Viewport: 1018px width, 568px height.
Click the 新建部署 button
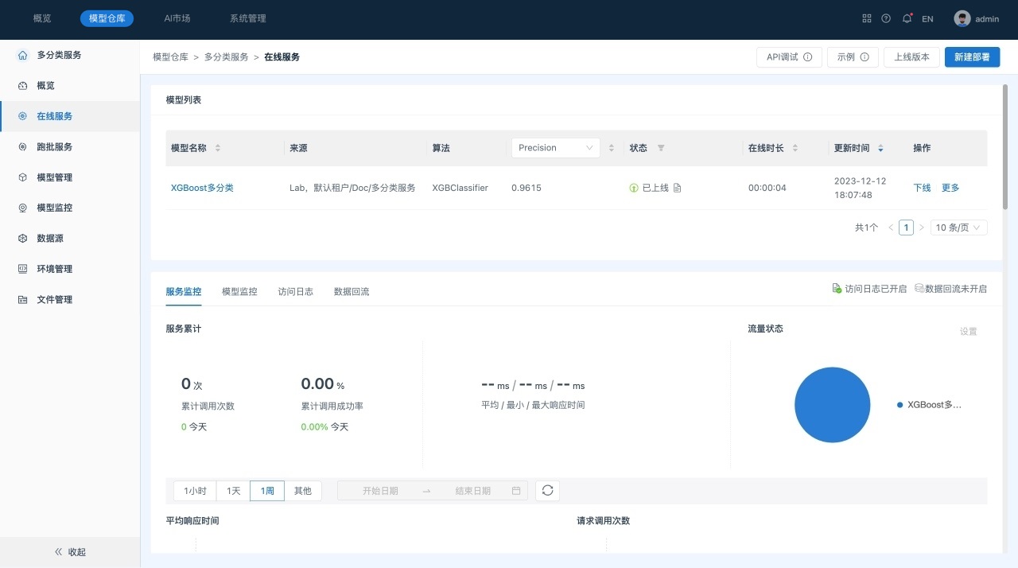[972, 57]
